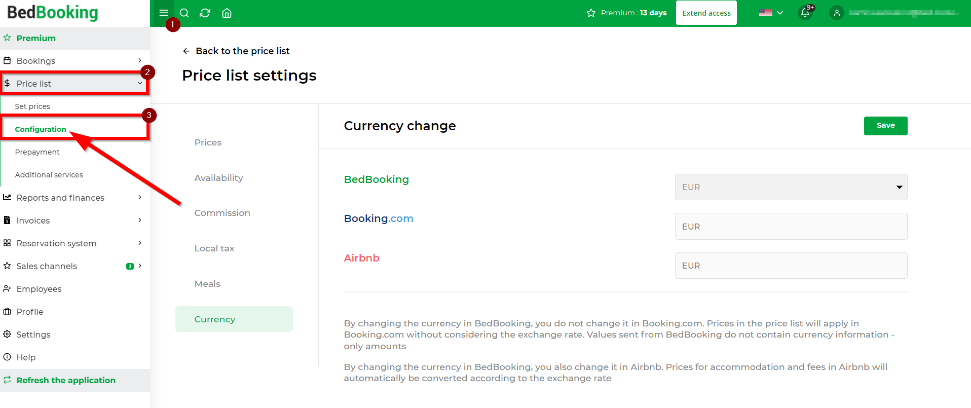Click the Premium star icon in top bar
The image size is (971, 408).
(591, 13)
